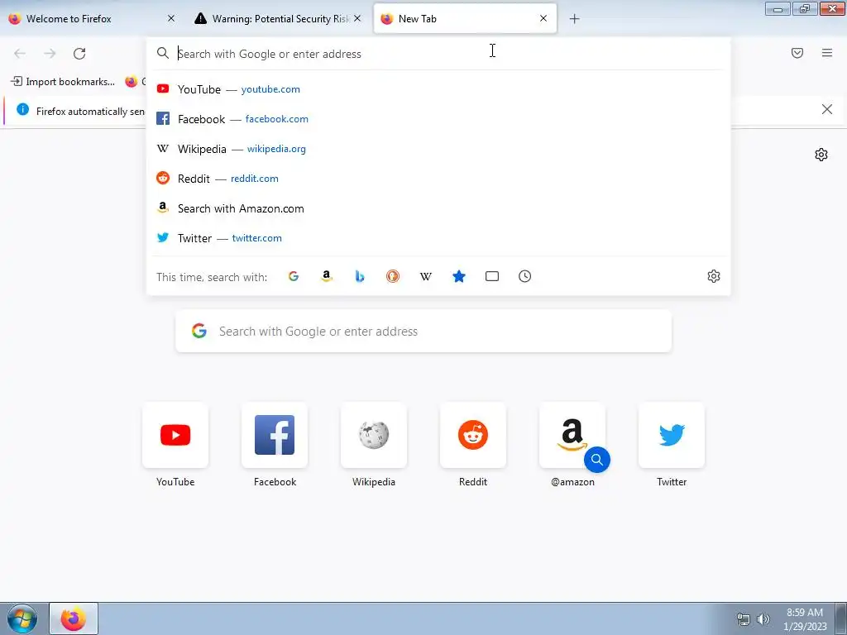
Task: Choose the Wikipedia — wikipedia.org suggestion
Action: [438, 149]
